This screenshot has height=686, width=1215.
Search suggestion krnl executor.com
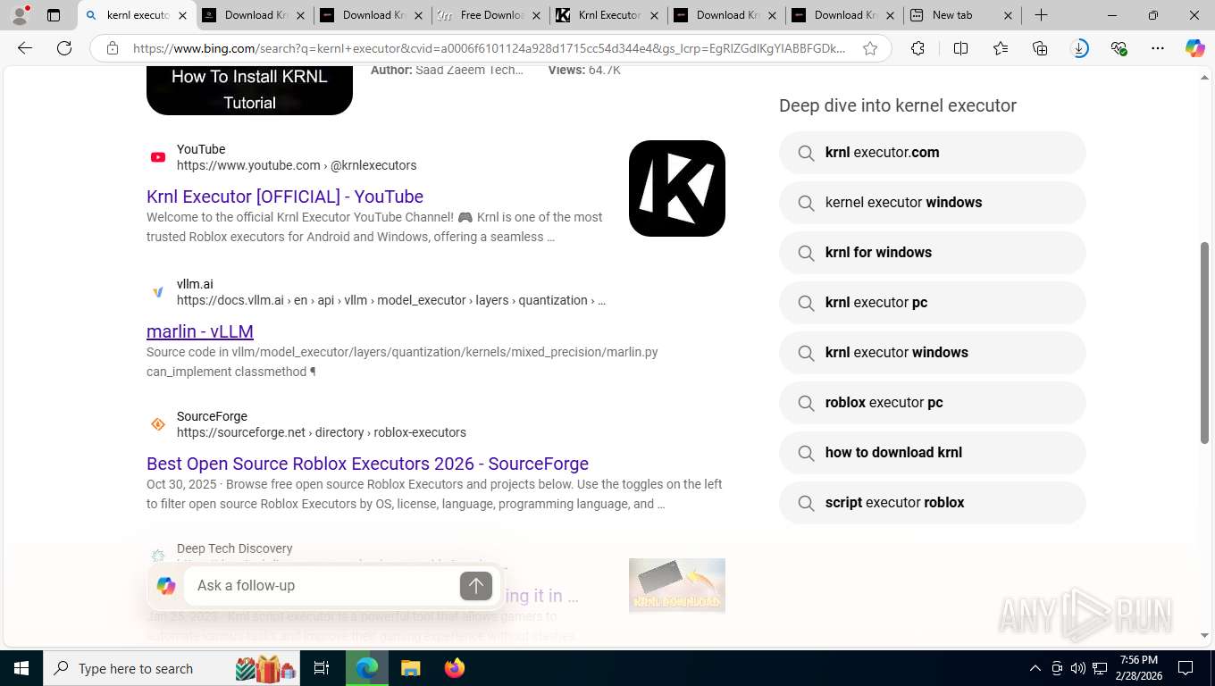(933, 153)
